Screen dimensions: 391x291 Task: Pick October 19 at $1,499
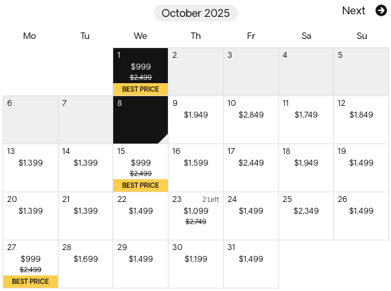coord(361,168)
